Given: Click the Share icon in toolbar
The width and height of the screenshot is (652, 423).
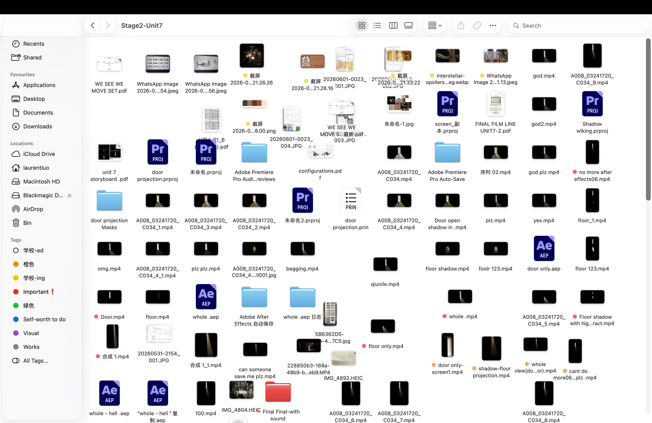Looking at the screenshot, I should (x=461, y=26).
